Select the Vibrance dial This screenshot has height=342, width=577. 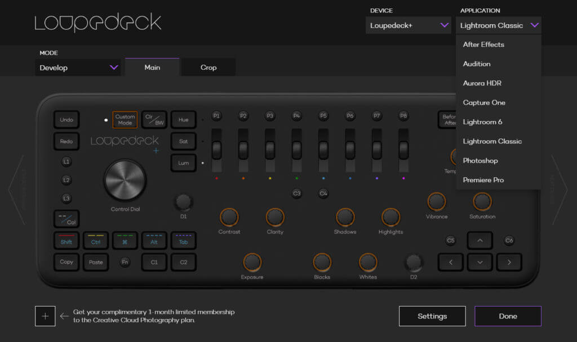[x=436, y=202]
